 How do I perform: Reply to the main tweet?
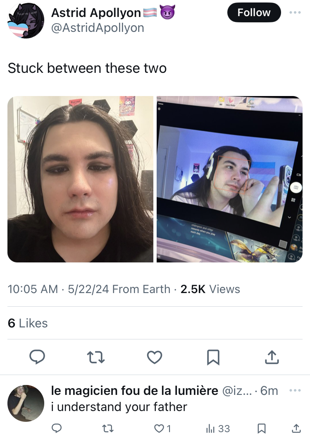point(37,357)
